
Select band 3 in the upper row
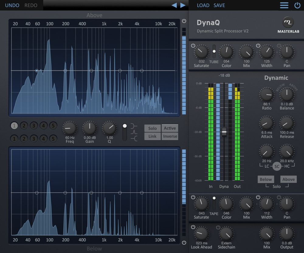pos(34,126)
